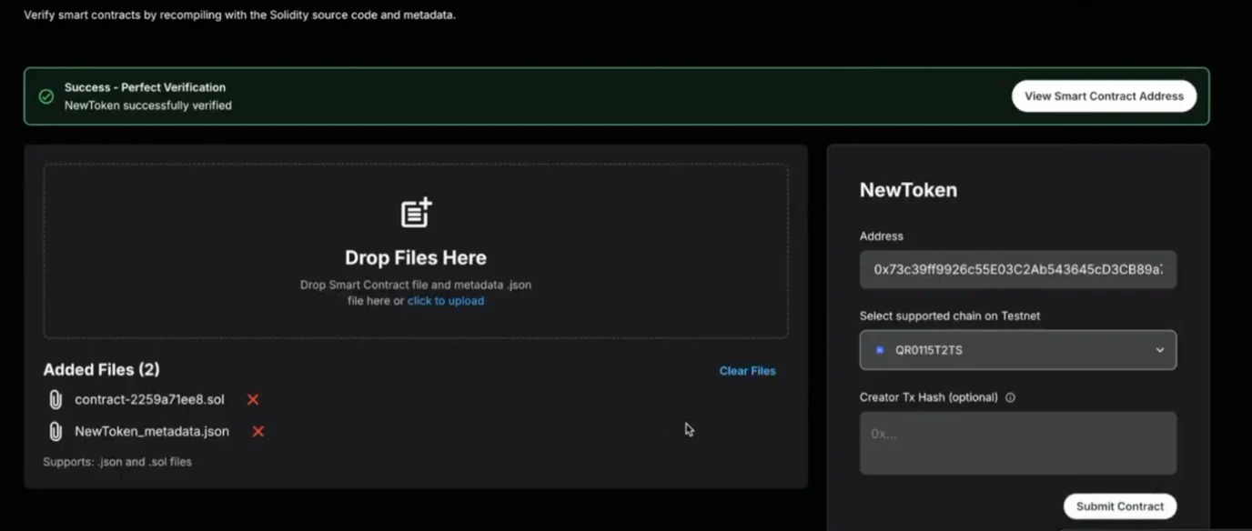The width and height of the screenshot is (1252, 531).
Task: Open the supported chain dropdown showing QR0115T2TS
Action: pyautogui.click(x=1017, y=350)
